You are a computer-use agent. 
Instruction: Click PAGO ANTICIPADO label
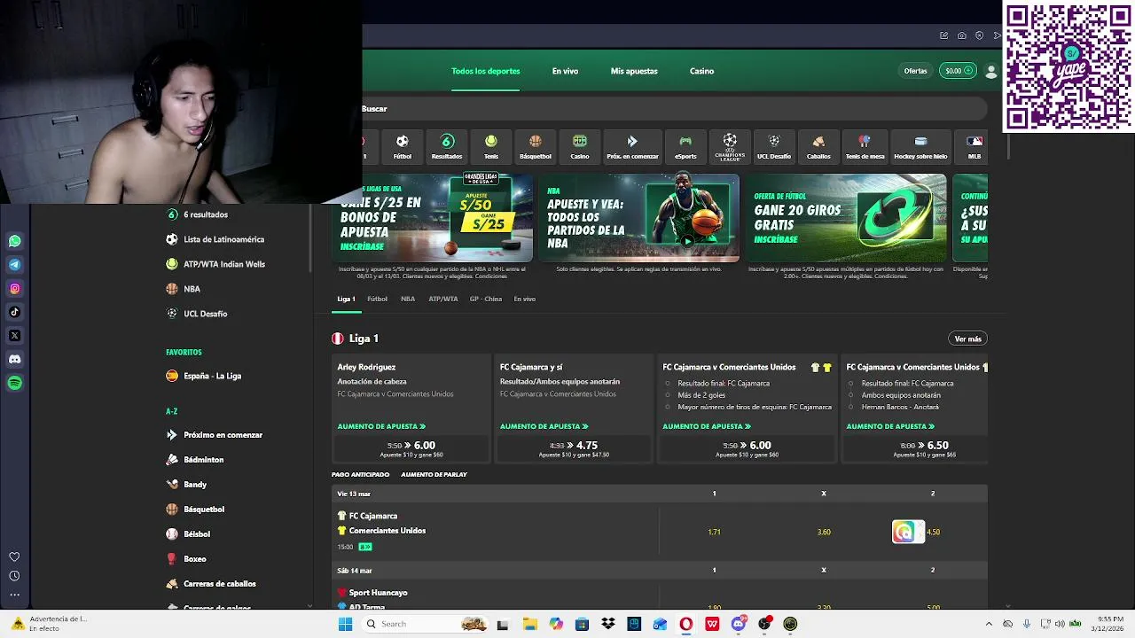click(360, 474)
